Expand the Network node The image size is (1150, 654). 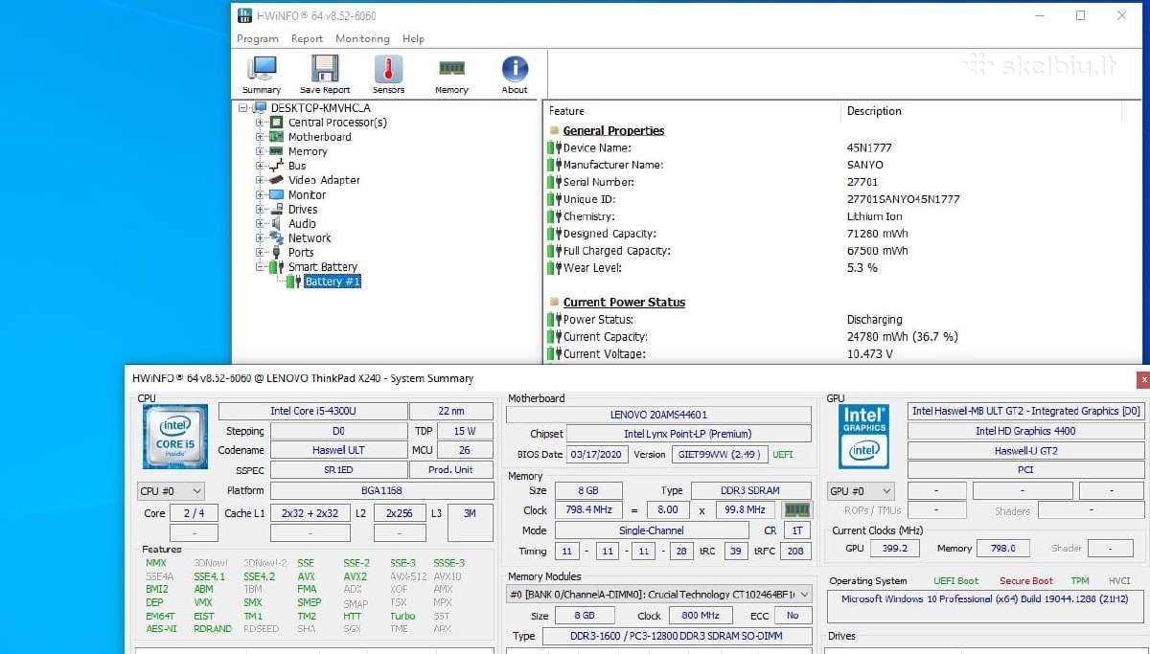pyautogui.click(x=260, y=237)
